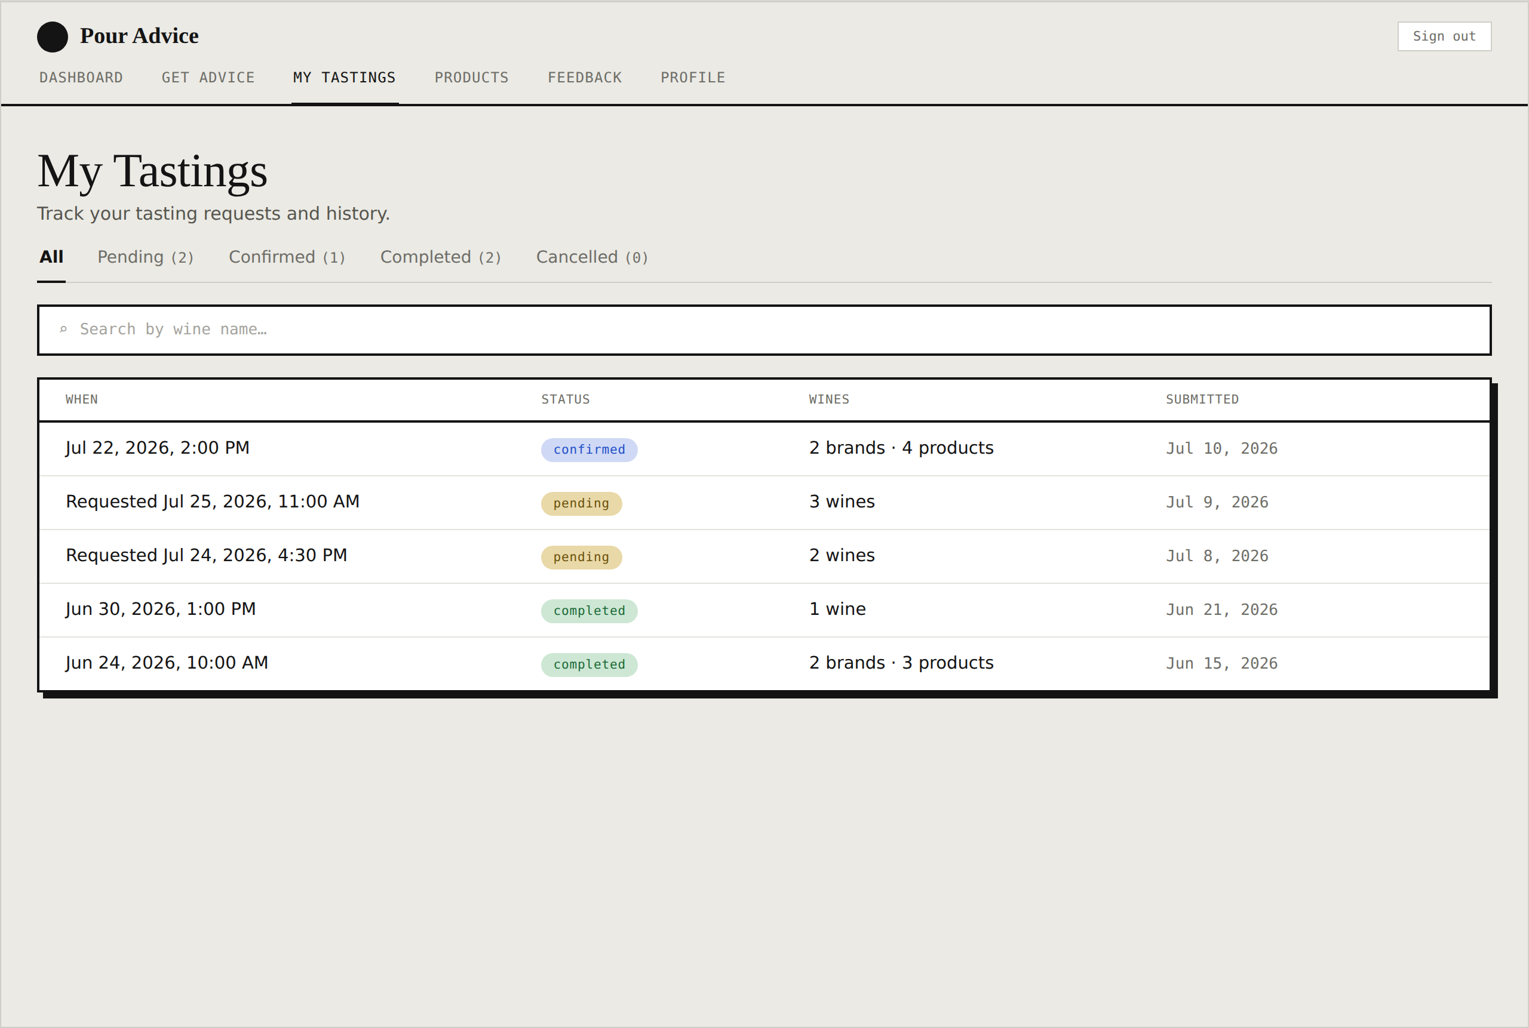Open the Pour Advice brand name link
1529x1028 pixels.
(139, 36)
